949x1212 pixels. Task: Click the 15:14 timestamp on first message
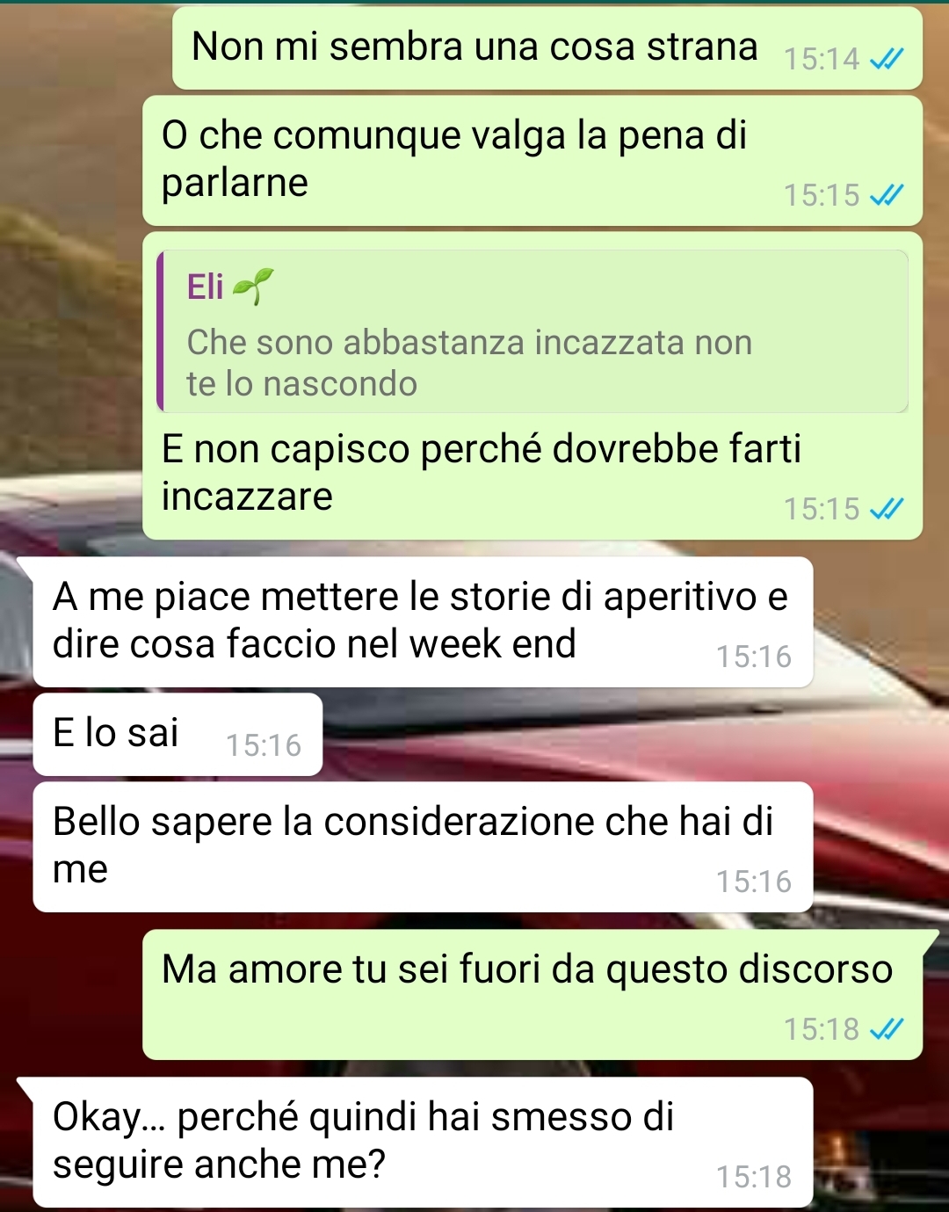pos(822,59)
